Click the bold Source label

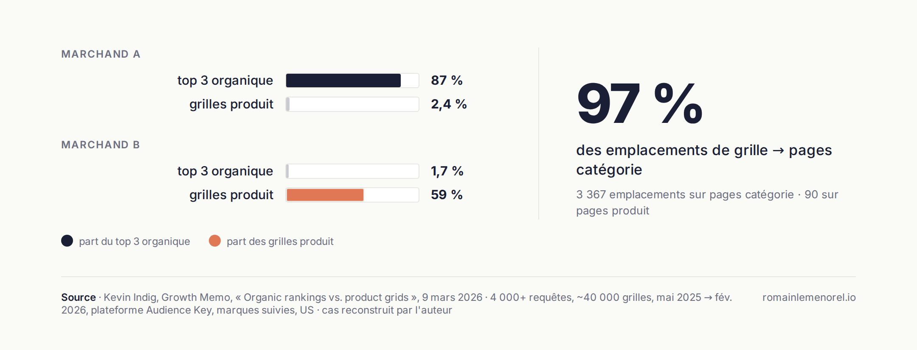(x=79, y=297)
